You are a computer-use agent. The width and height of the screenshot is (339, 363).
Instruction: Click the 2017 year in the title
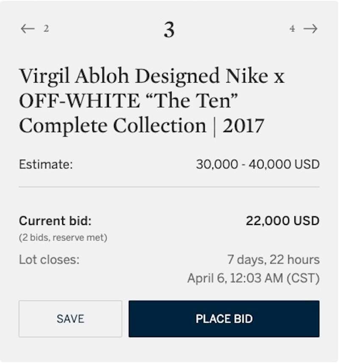pos(243,126)
